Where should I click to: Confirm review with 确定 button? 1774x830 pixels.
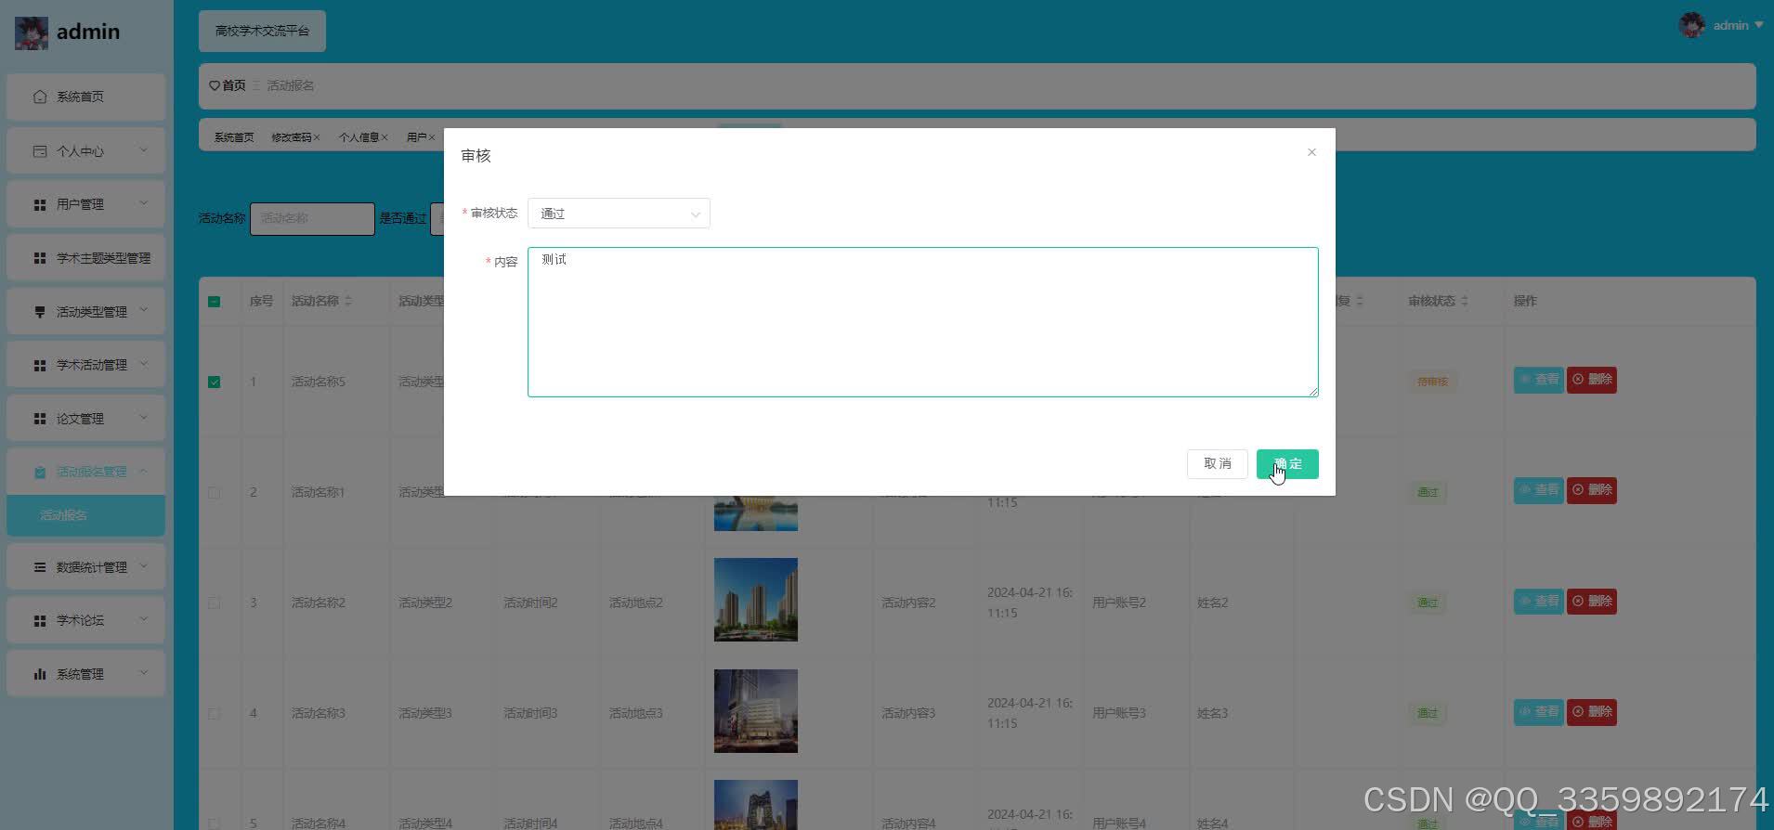tap(1287, 464)
